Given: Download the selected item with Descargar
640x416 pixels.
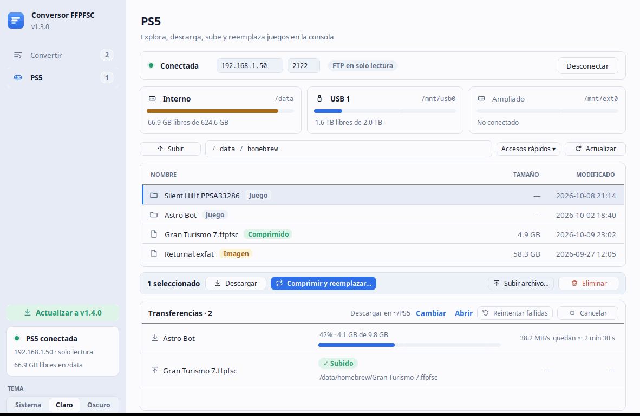Looking at the screenshot, I should click(236, 283).
